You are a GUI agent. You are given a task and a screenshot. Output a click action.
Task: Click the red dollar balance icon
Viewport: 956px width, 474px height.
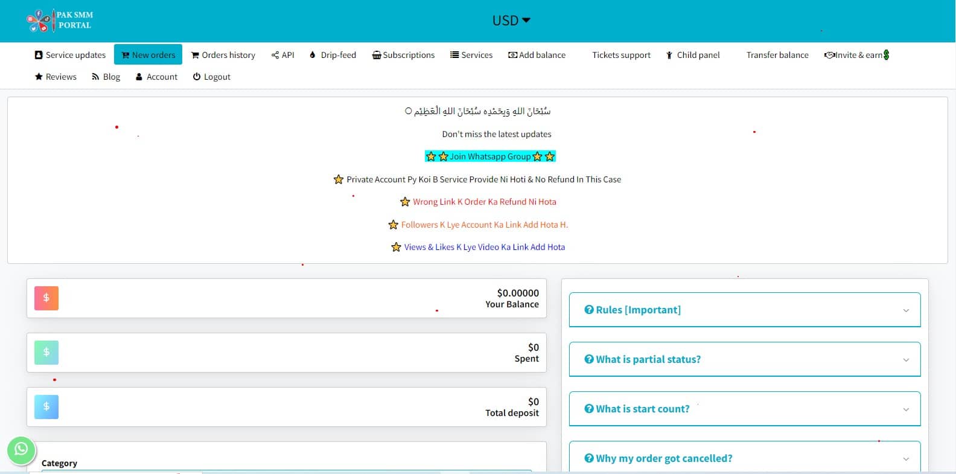(46, 298)
